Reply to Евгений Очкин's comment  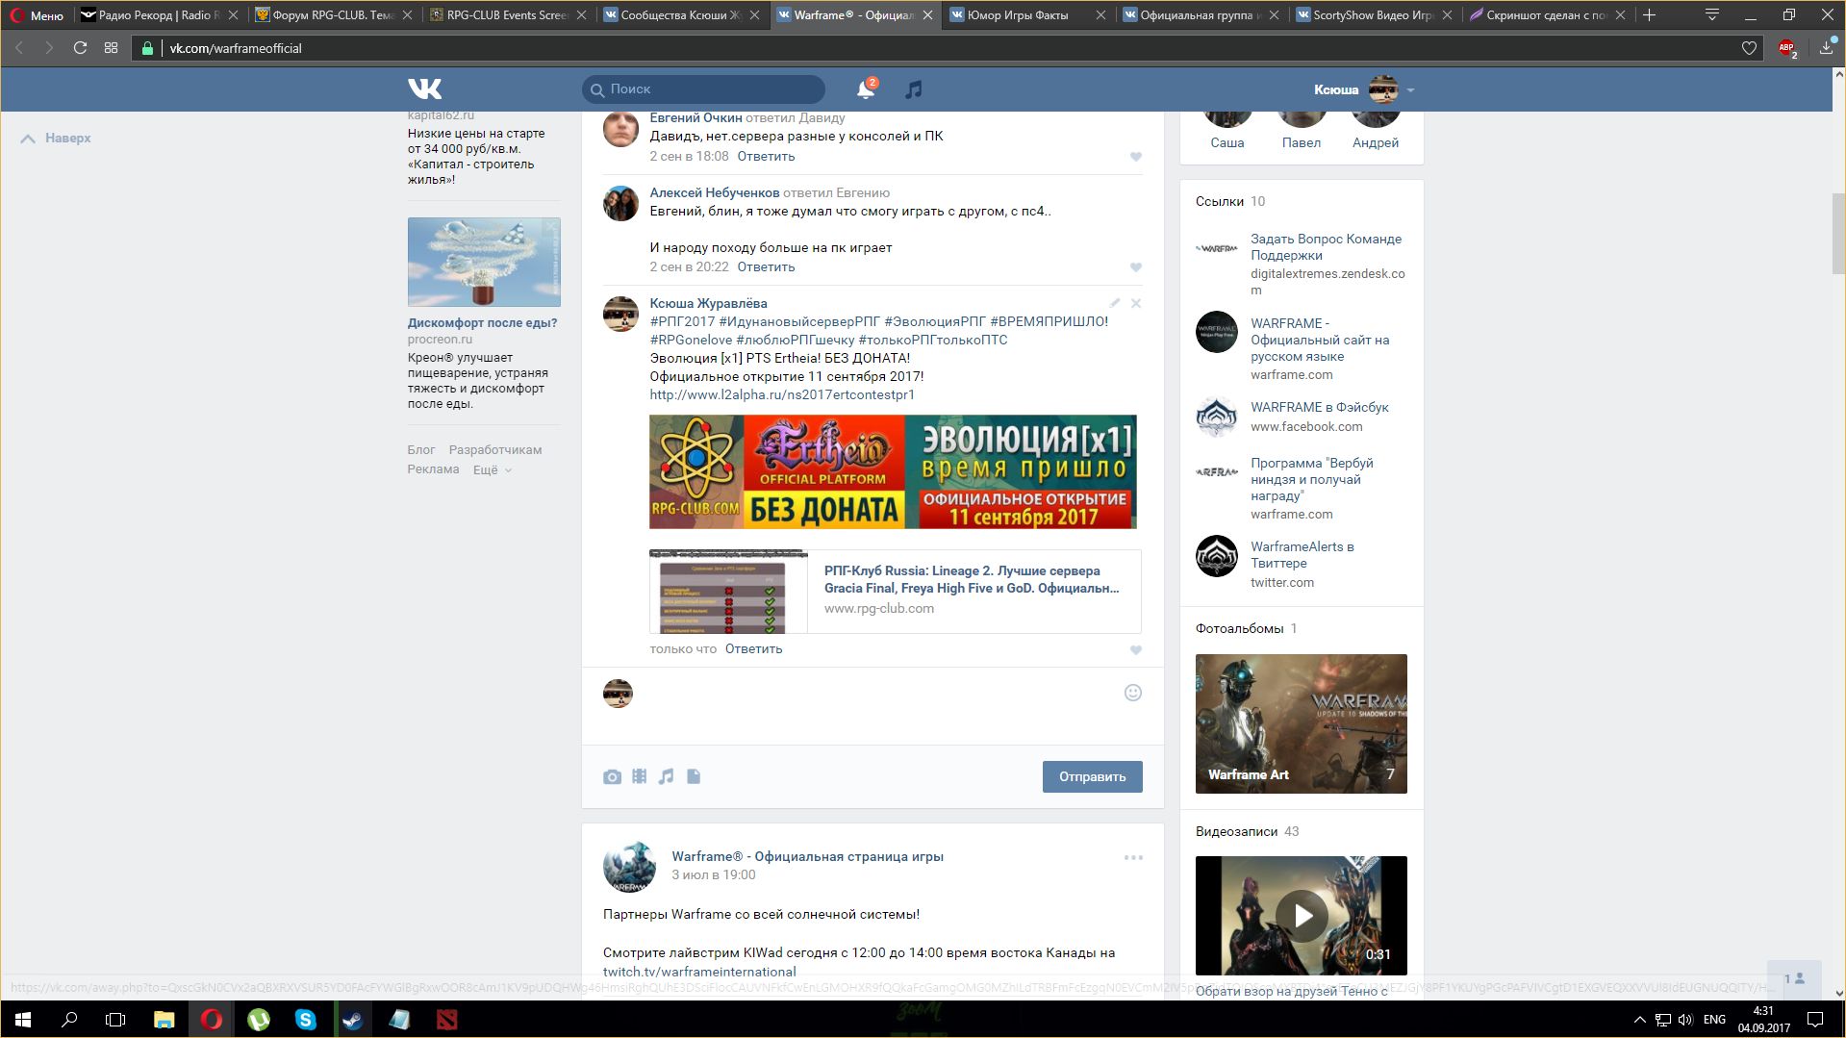click(766, 157)
